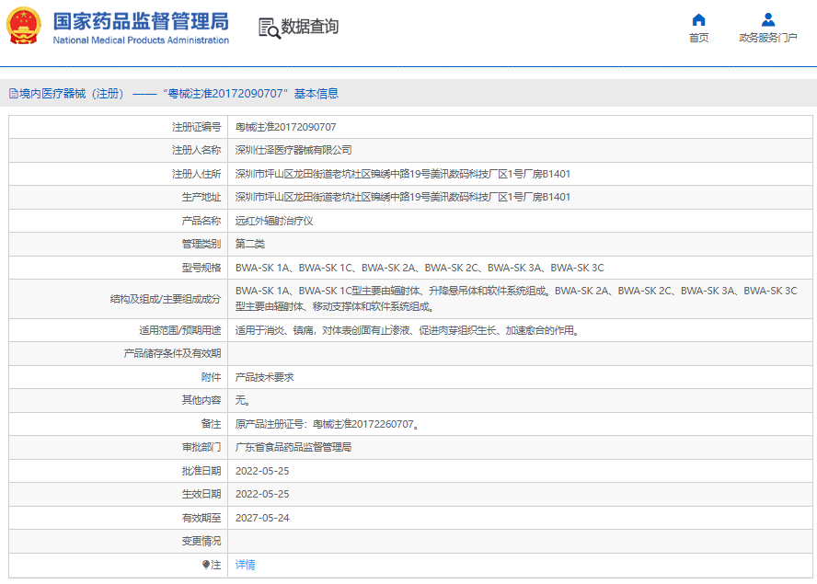Click 其他内容 value 无。

[x=243, y=401]
